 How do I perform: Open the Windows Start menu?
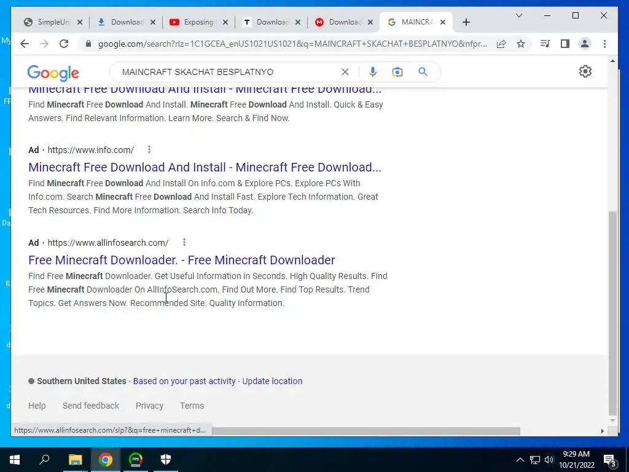pyautogui.click(x=15, y=460)
